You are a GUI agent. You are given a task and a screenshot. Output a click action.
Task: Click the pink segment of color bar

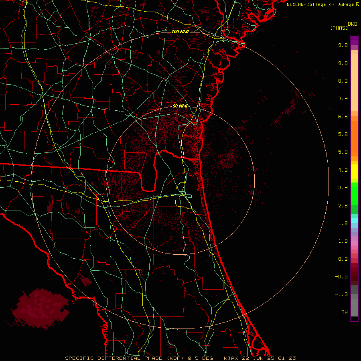pos(354,243)
